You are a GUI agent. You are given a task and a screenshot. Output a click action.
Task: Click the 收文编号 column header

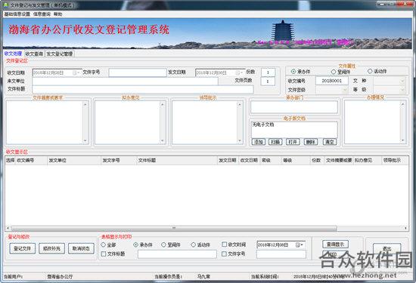tap(31, 161)
